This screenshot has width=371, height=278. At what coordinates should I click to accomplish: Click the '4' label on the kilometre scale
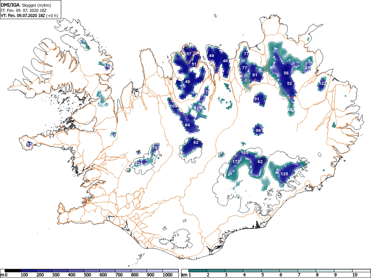coord(244,275)
